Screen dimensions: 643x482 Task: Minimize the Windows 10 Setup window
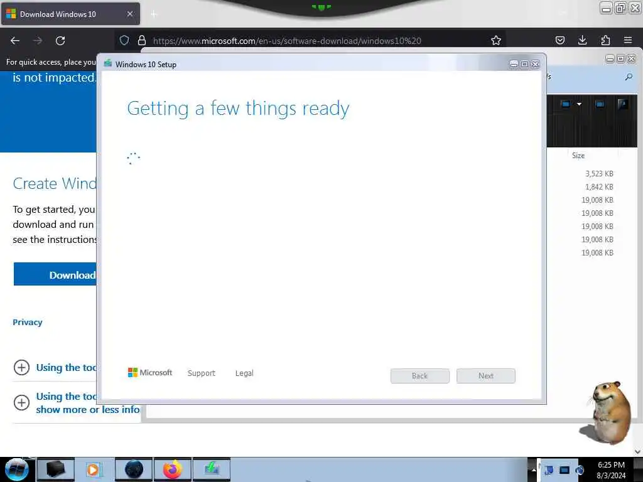(x=514, y=65)
